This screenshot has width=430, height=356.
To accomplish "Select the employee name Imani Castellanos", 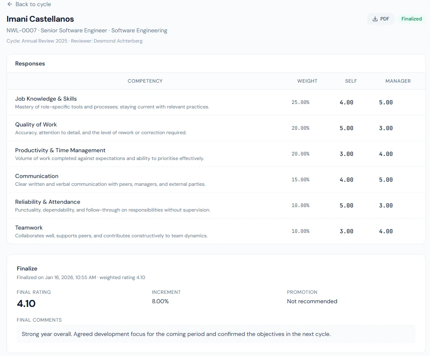I will tap(40, 19).
